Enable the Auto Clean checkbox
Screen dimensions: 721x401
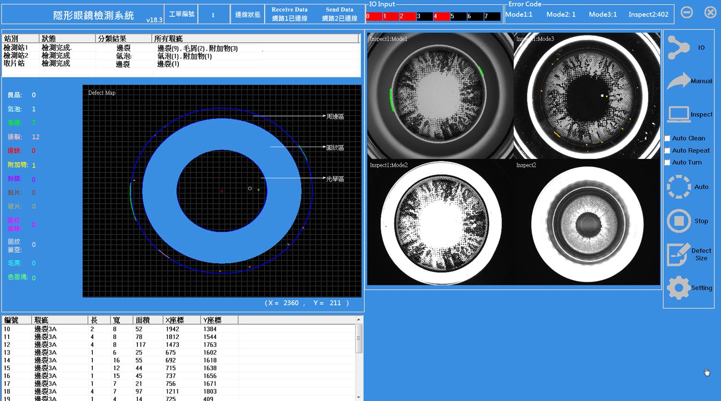pos(667,138)
